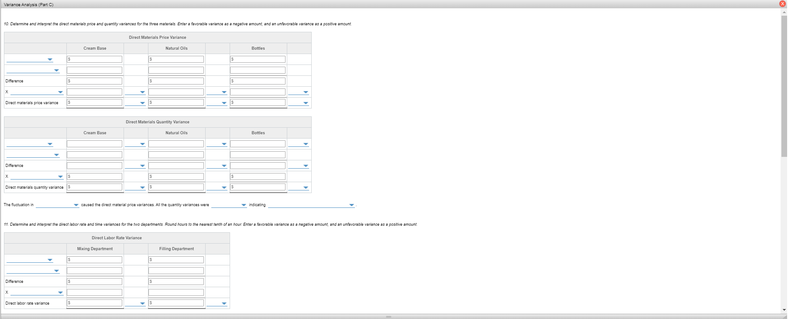Open second row label dropdown in Labor Rate table
Image resolution: width=788 pixels, height=319 pixels.
(x=33, y=271)
